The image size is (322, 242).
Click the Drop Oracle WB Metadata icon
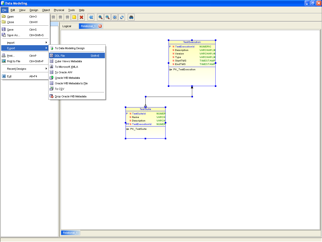point(52,96)
